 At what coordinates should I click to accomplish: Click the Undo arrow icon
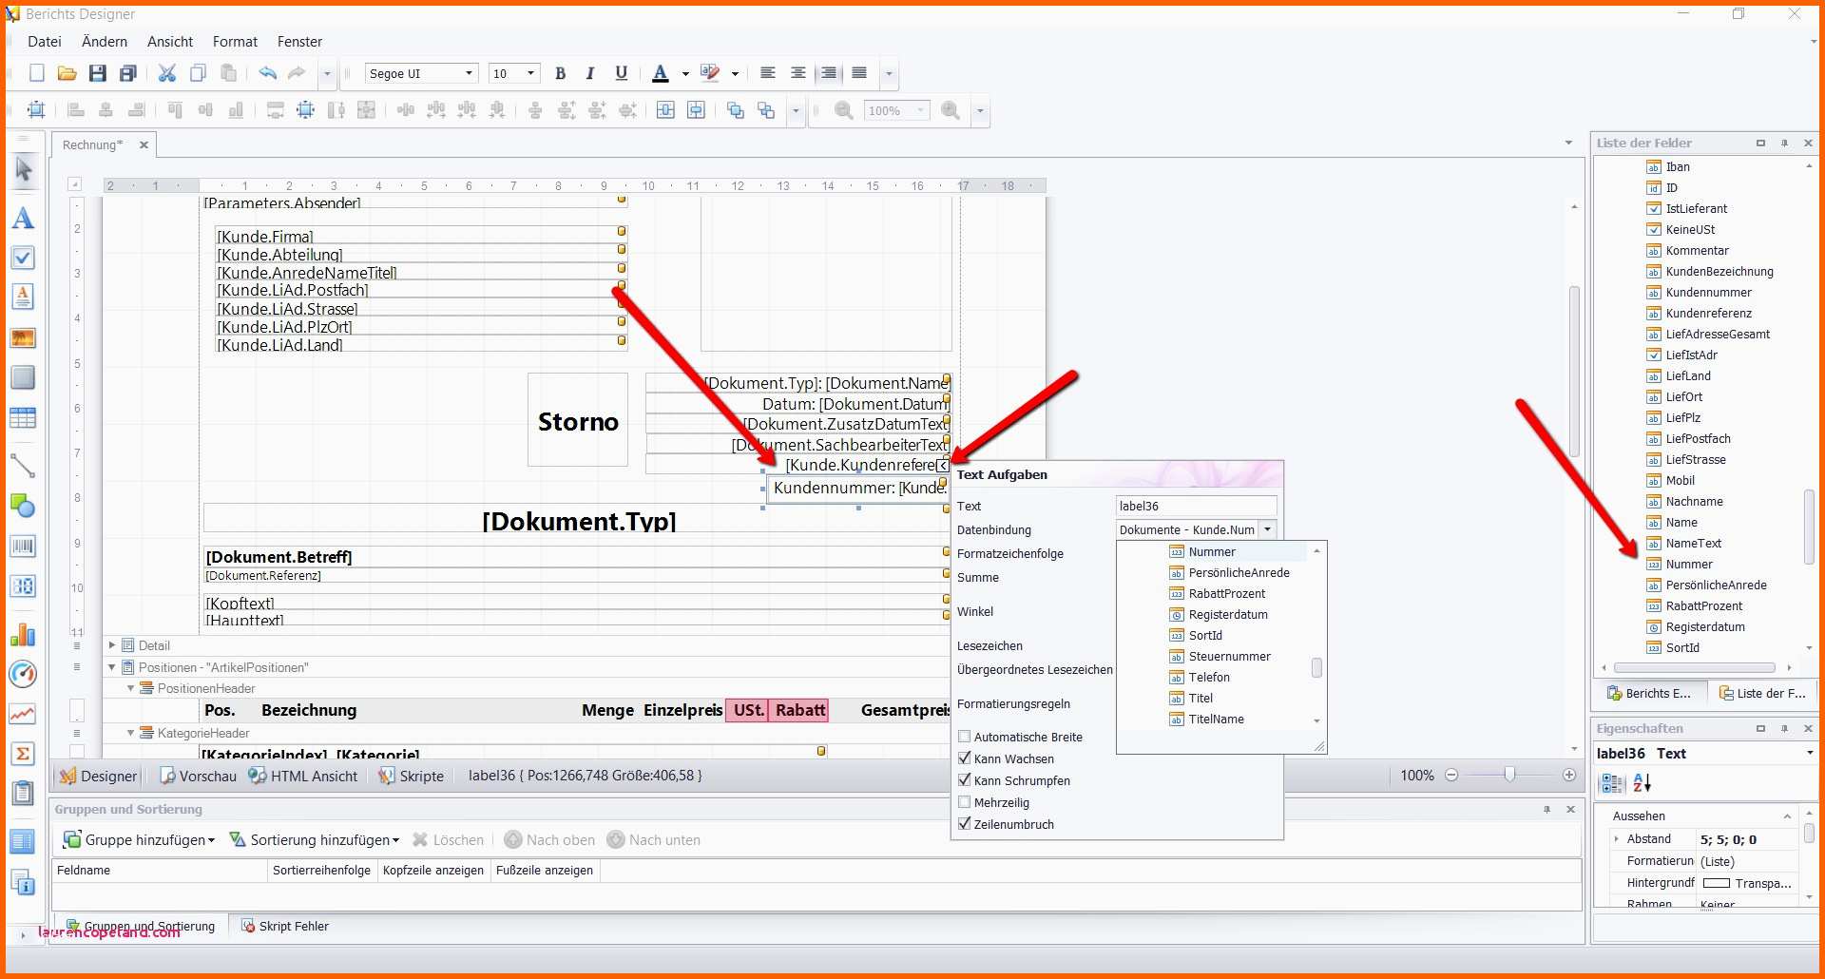coord(267,73)
